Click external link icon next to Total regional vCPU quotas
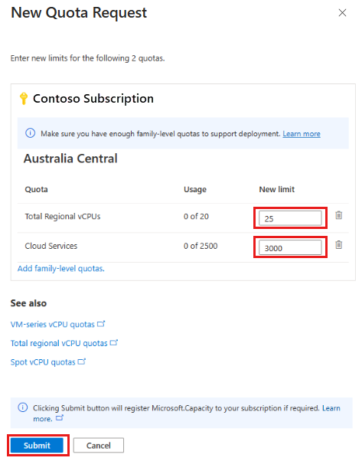This screenshot has height=461, width=362. coord(114,342)
